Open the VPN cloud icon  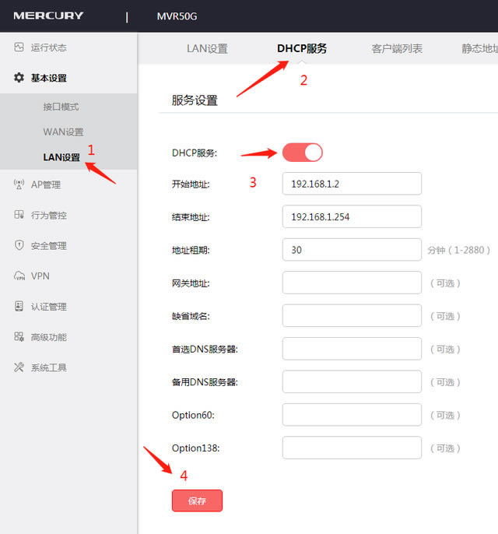tap(19, 276)
